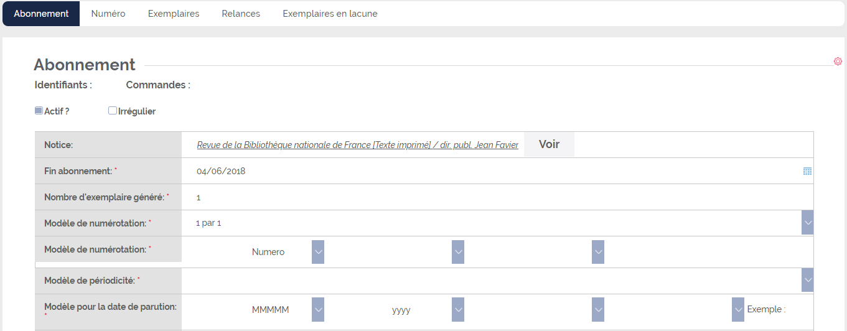Toggle the Actif ? checkbox
847x331 pixels.
click(x=39, y=111)
